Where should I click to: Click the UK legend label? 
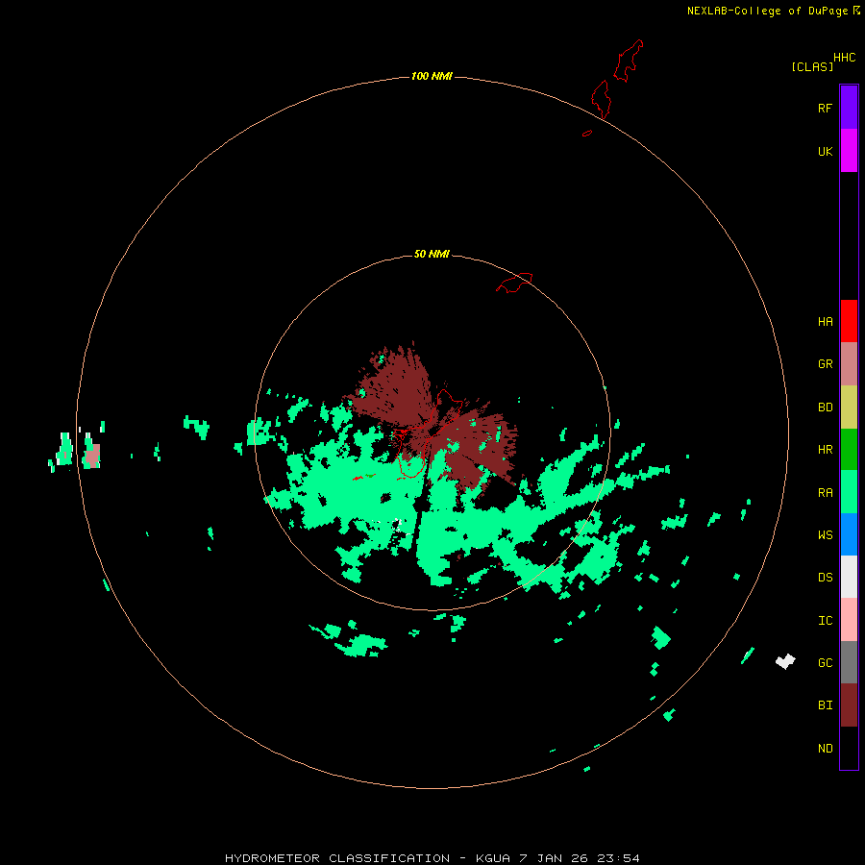pos(825,151)
